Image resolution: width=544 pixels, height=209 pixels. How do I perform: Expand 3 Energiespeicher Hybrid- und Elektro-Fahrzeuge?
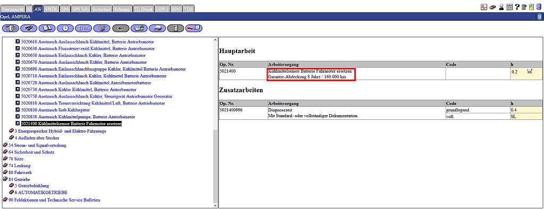(x=12, y=131)
